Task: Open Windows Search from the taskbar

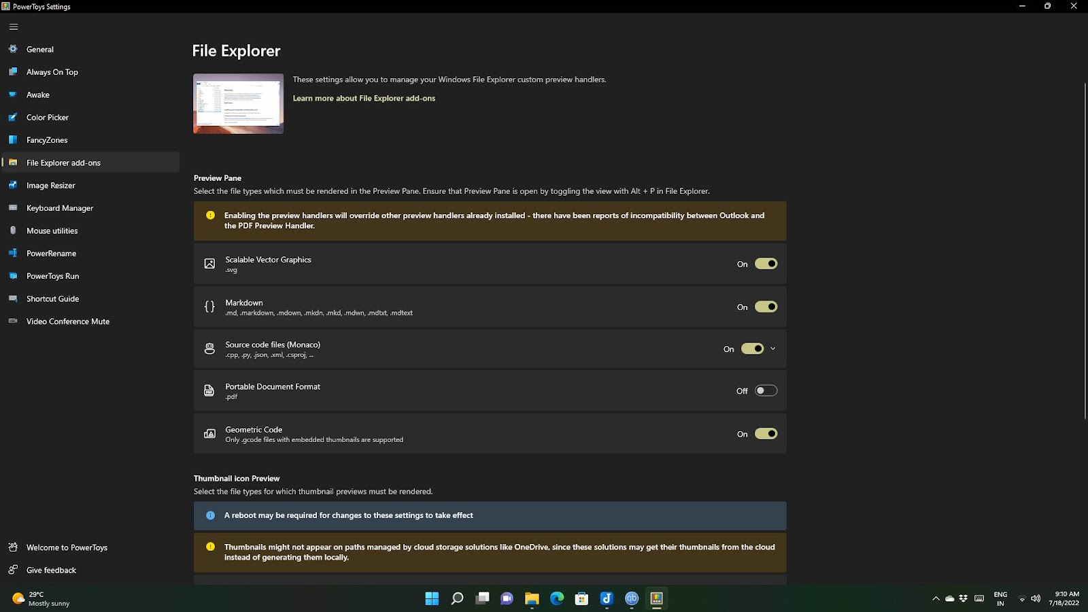Action: (x=457, y=598)
